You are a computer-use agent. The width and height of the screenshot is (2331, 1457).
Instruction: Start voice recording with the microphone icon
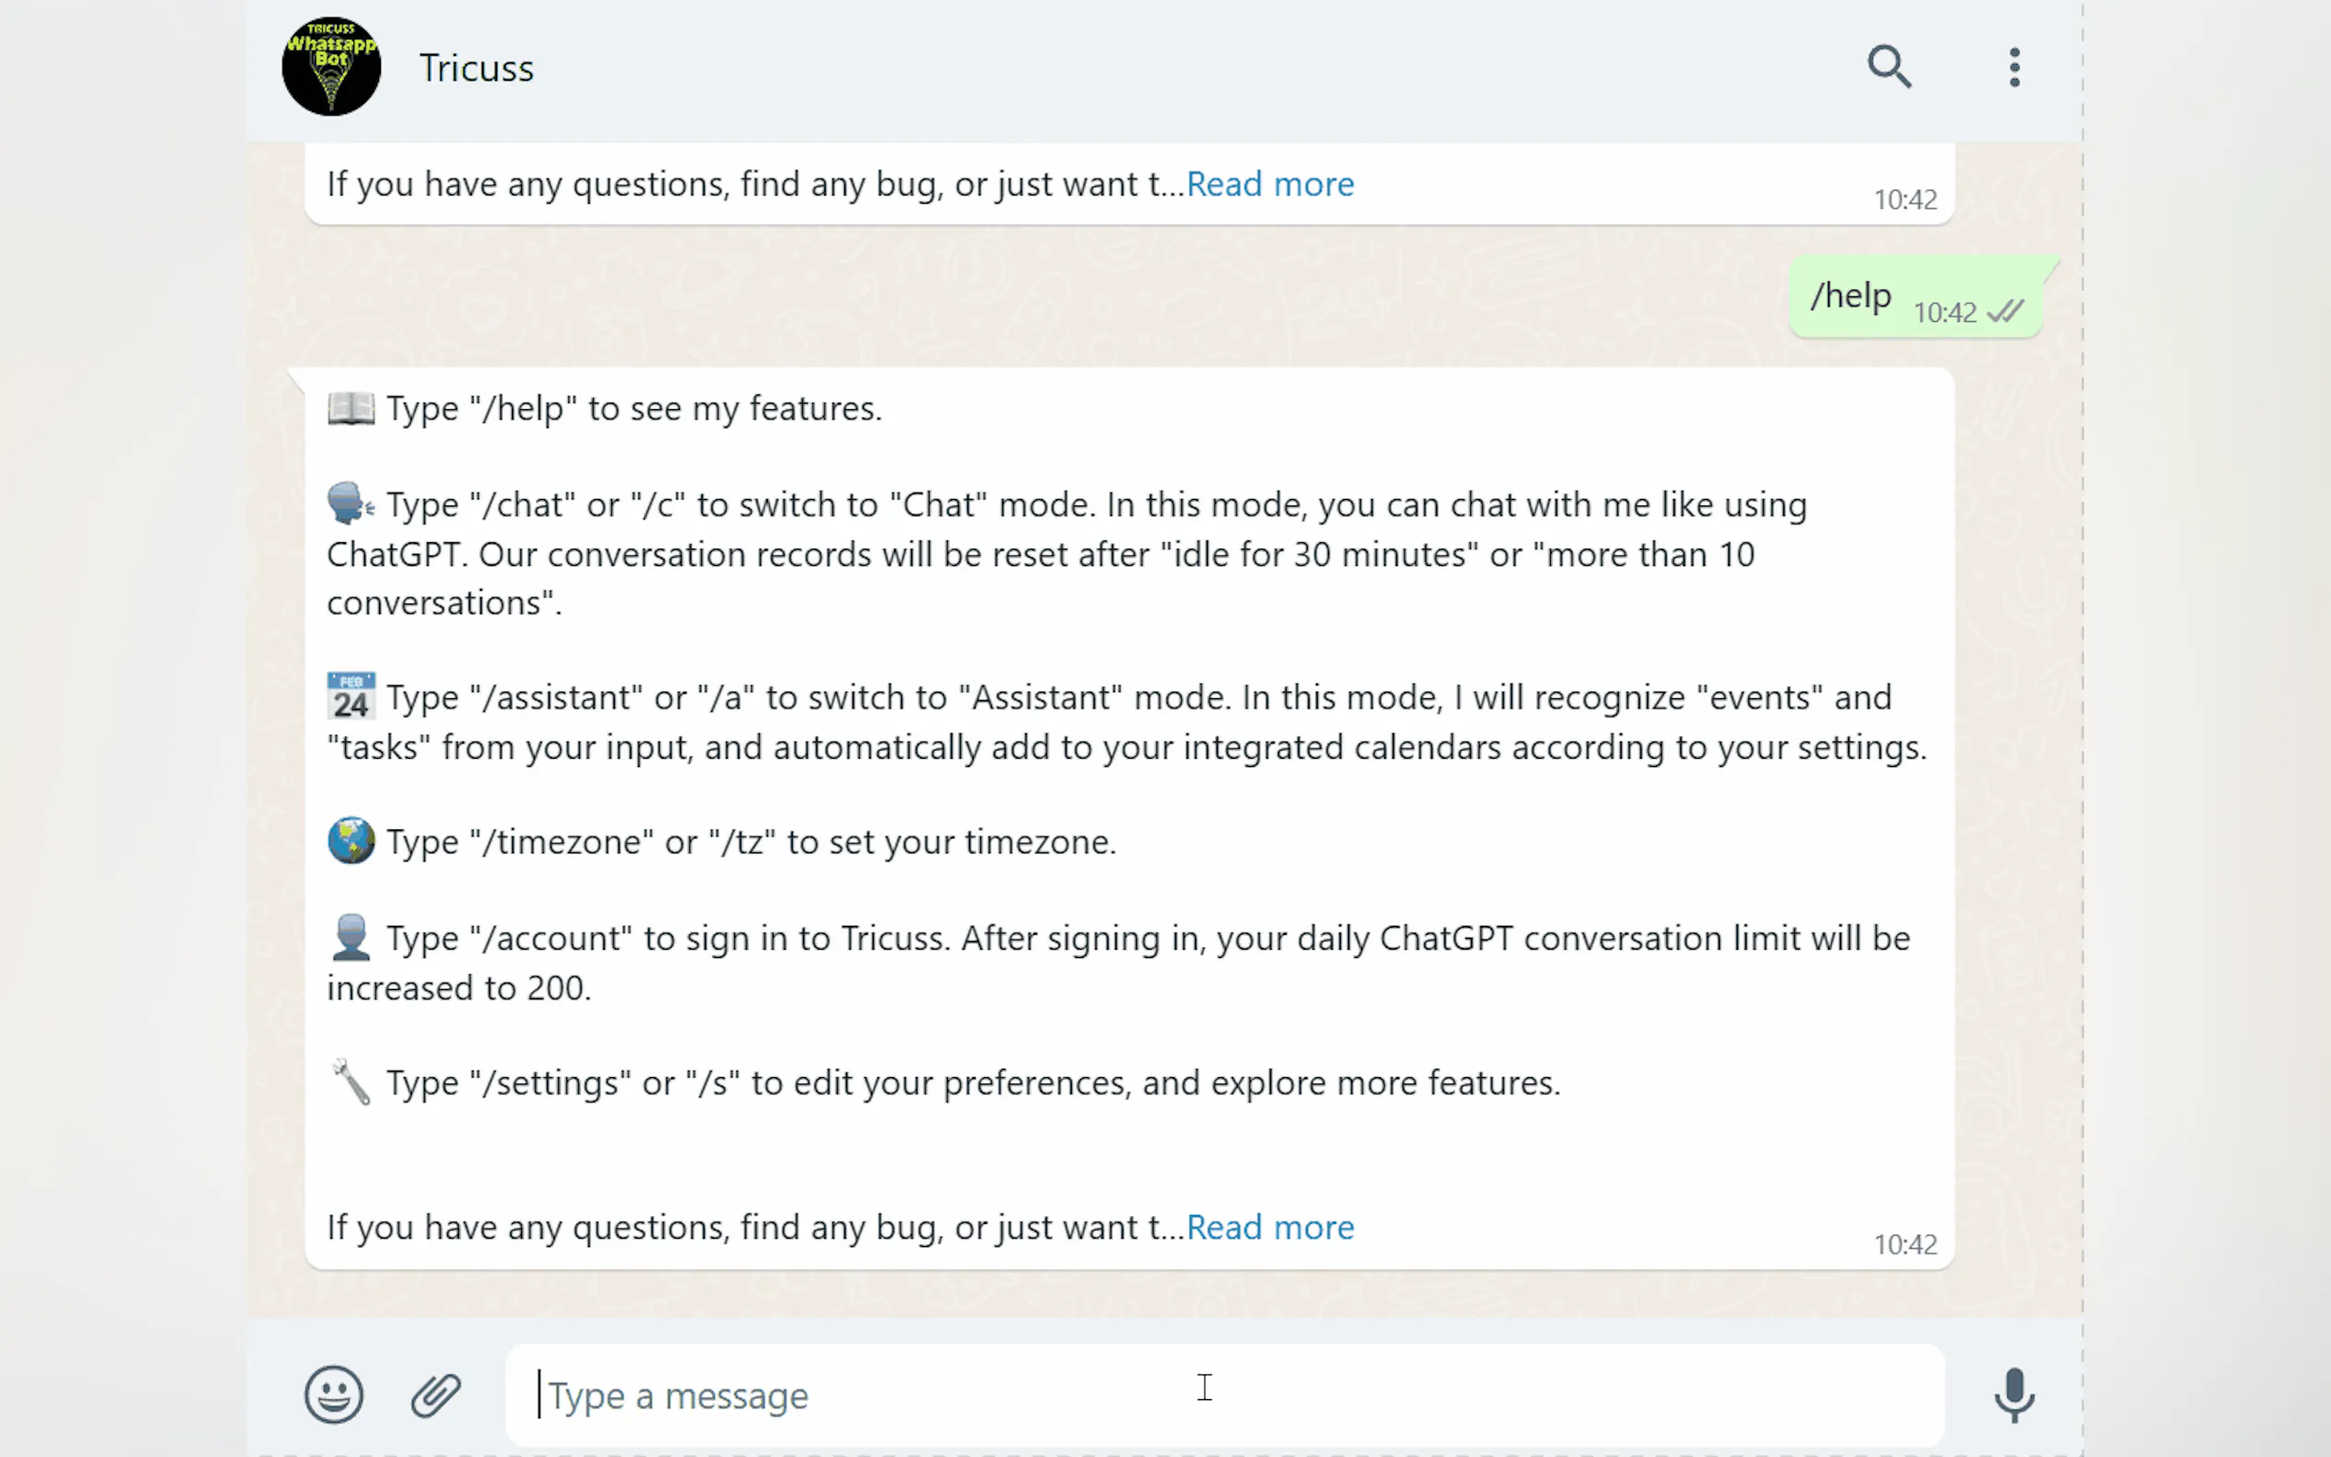2014,1395
